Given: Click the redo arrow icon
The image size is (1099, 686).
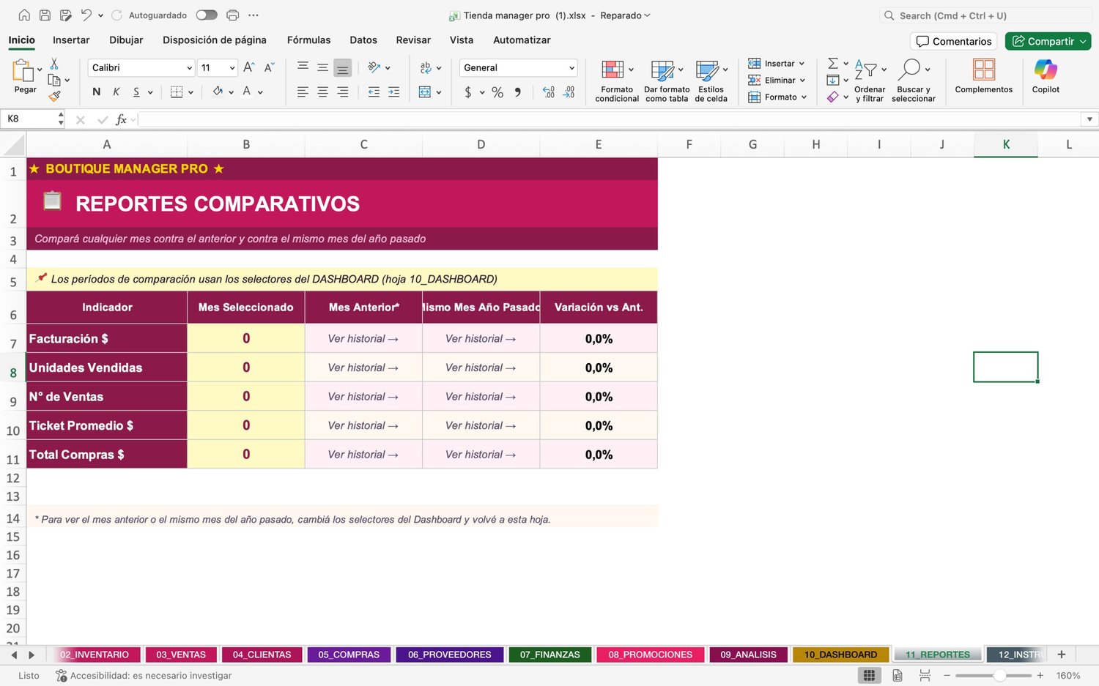Looking at the screenshot, I should click(116, 15).
